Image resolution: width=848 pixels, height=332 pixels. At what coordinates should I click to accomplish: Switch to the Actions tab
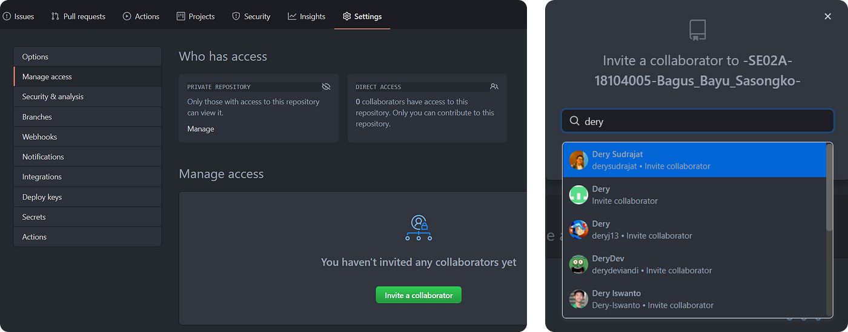pos(141,16)
